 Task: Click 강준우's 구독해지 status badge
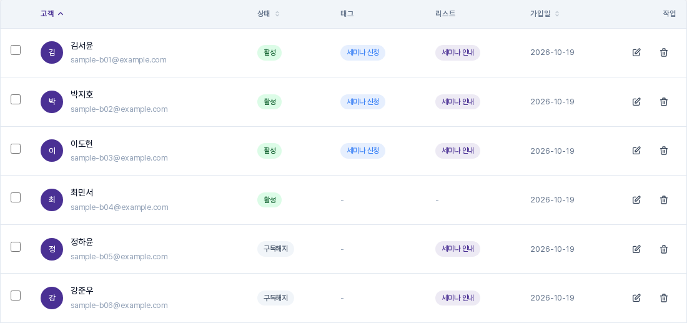275,298
